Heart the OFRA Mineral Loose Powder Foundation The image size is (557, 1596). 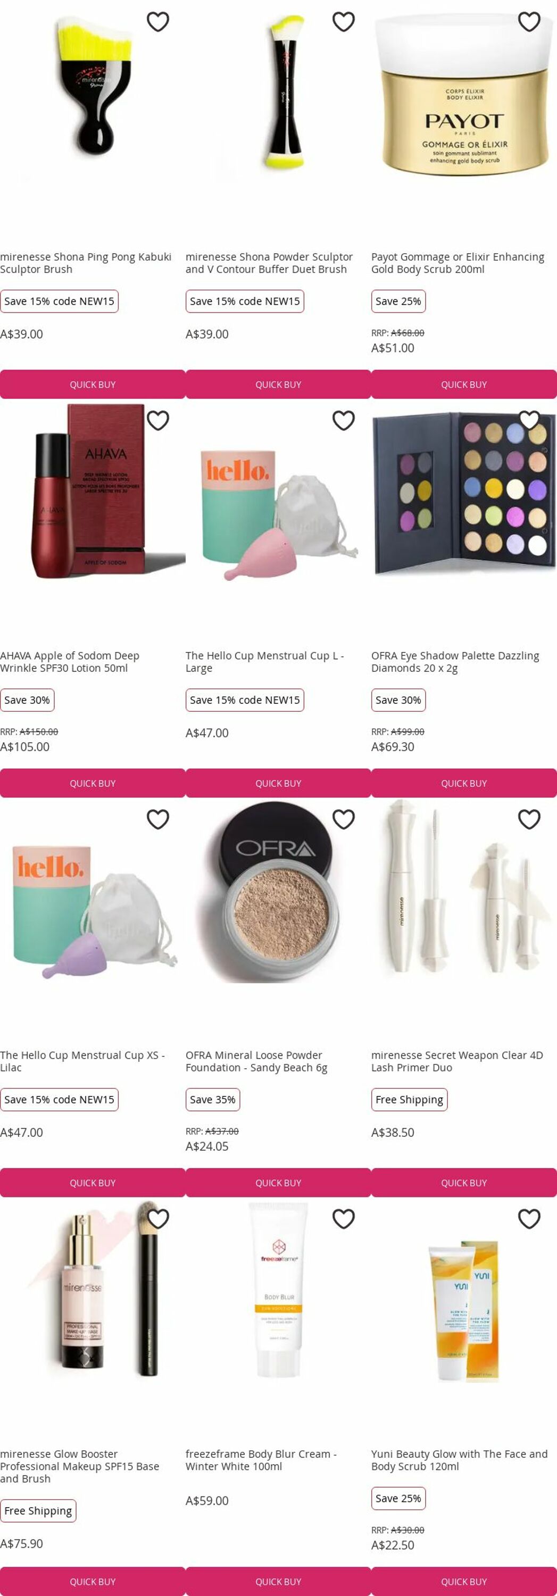(x=344, y=820)
